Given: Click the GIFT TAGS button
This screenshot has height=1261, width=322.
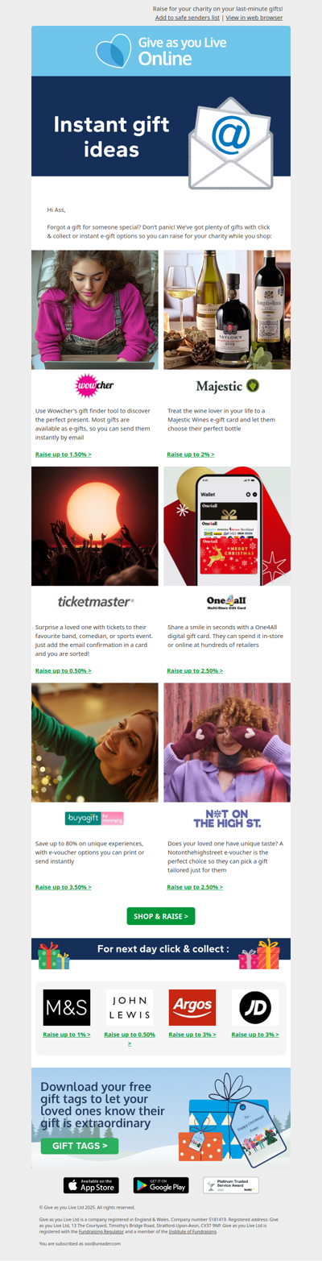Looking at the screenshot, I should tap(80, 1146).
